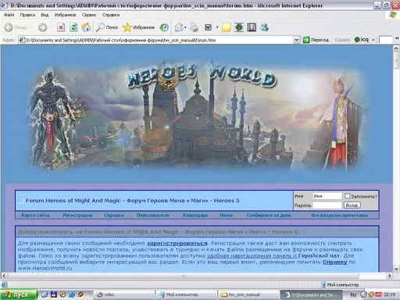Screen dimensions: 400x300
Task: Open the Search (Поиск) magnifier button
Action: coord(107,27)
